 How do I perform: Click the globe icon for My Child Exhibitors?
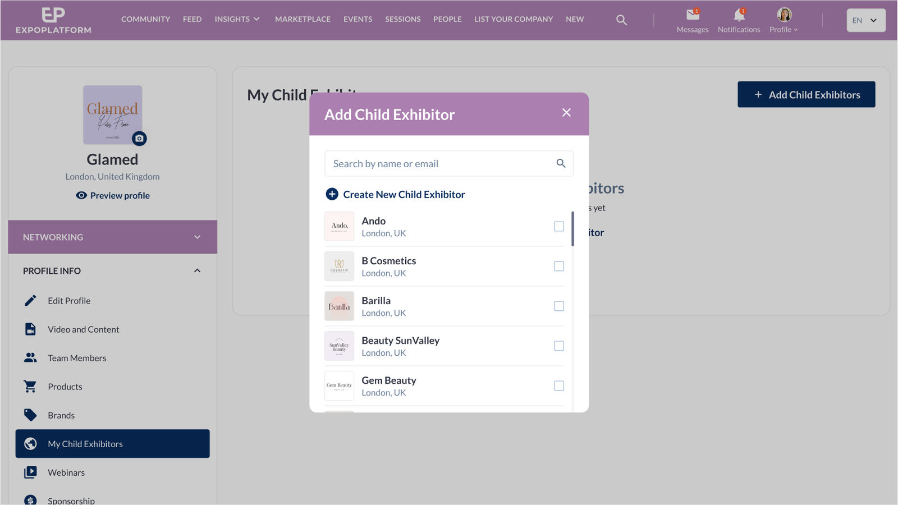30,444
